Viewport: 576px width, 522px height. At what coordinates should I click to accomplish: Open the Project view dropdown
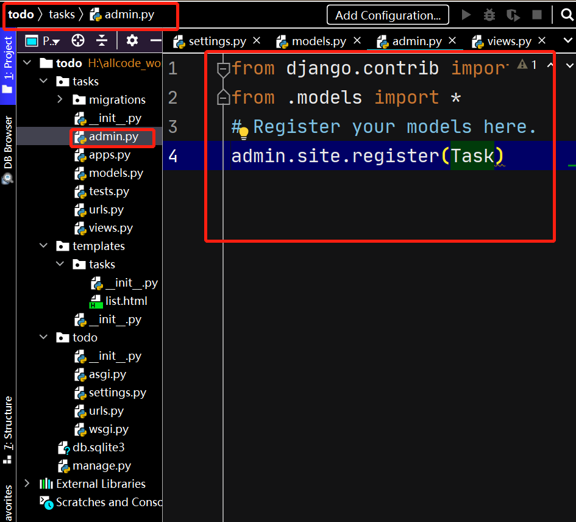pos(42,41)
